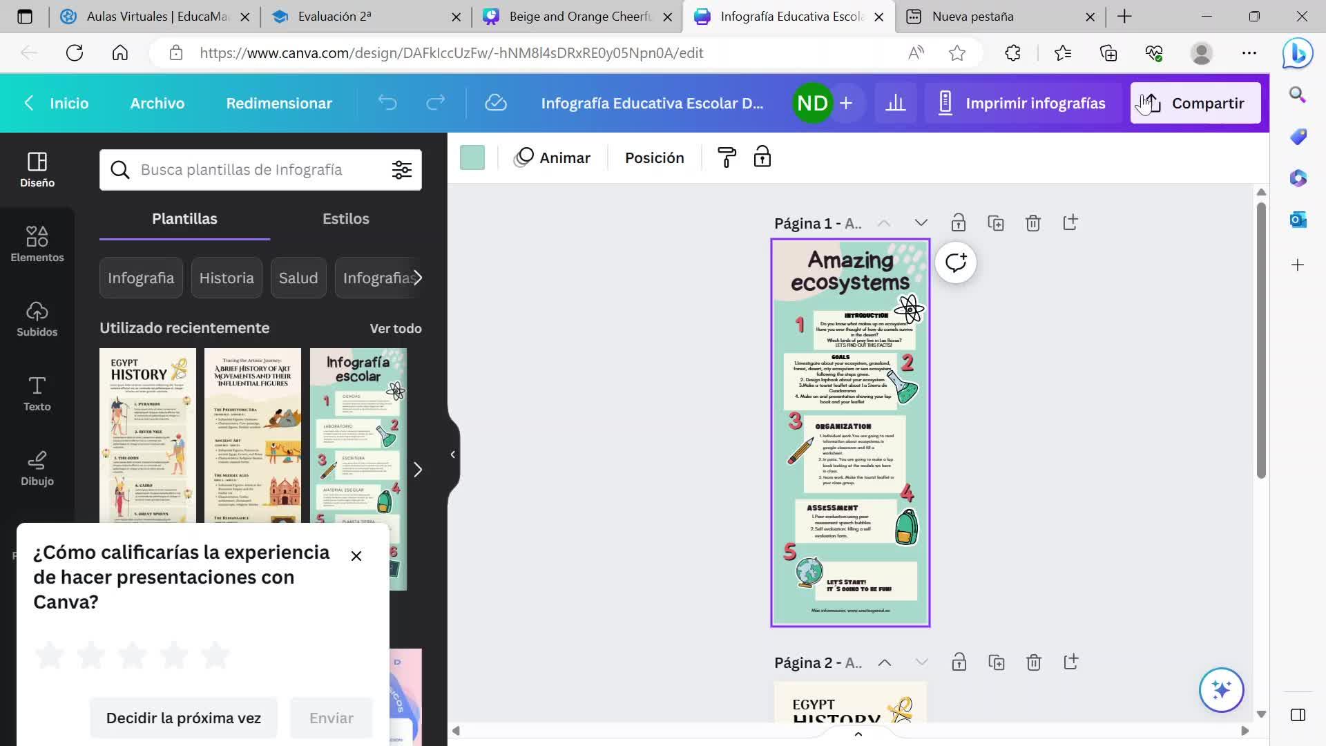Add a comment with the speech bubble icon
This screenshot has width=1326, height=746.
pos(955,262)
